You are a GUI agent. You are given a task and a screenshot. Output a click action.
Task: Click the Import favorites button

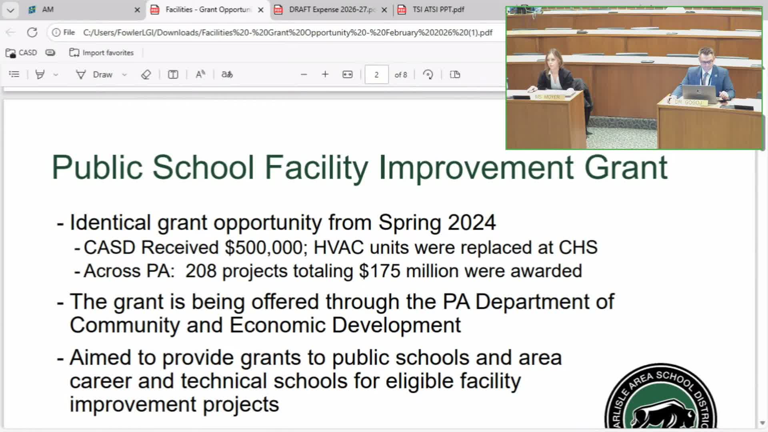click(x=101, y=53)
